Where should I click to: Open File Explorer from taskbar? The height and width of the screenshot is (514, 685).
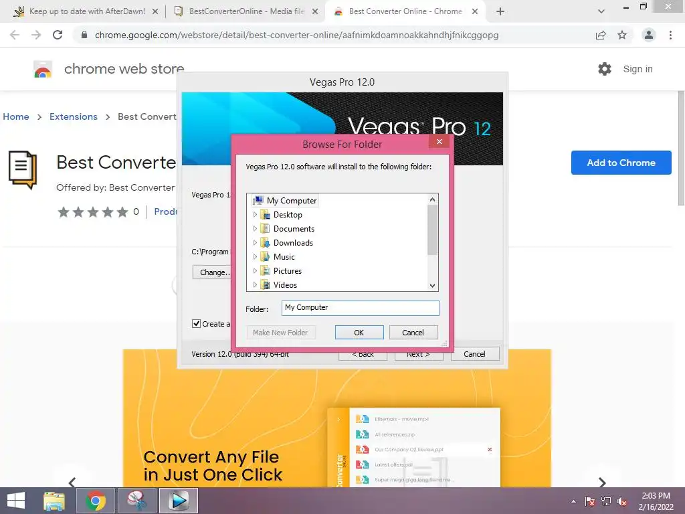pyautogui.click(x=54, y=501)
